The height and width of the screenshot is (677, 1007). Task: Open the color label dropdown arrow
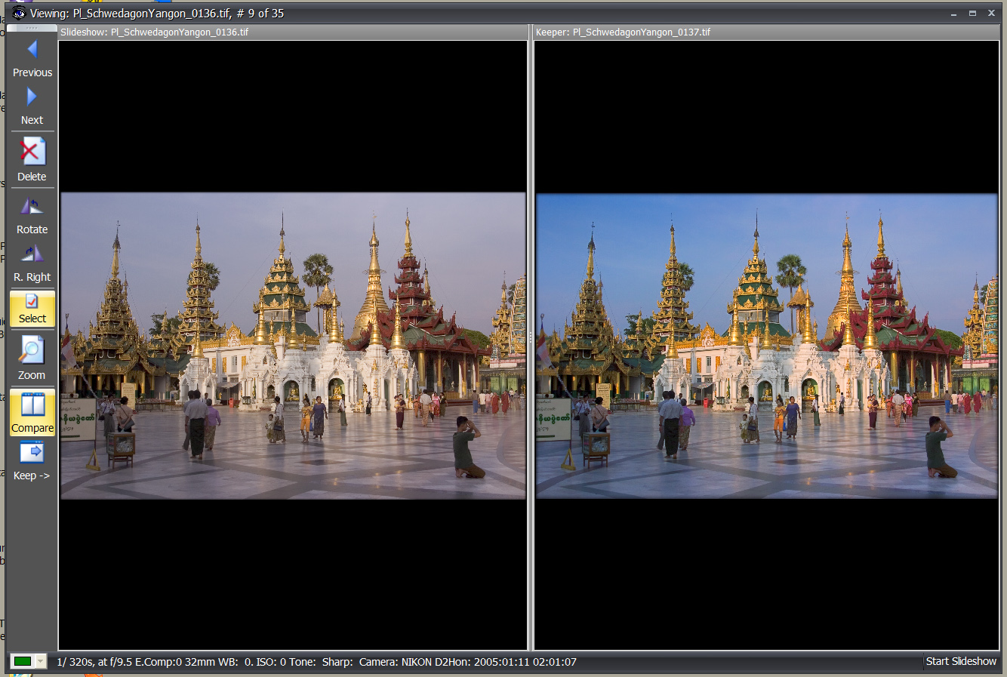pos(41,662)
